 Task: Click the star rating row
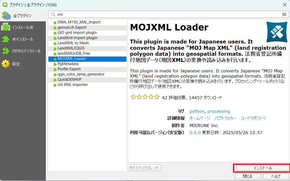point(145,97)
